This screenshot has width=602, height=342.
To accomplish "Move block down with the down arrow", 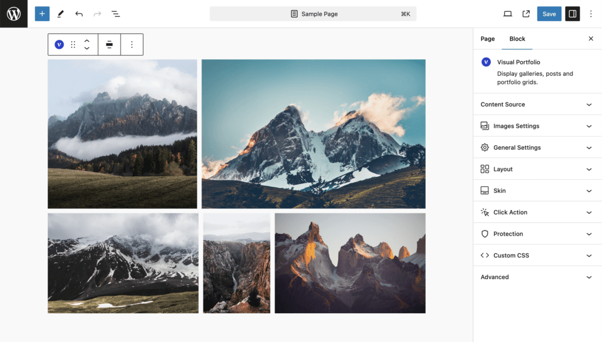I will (x=87, y=48).
